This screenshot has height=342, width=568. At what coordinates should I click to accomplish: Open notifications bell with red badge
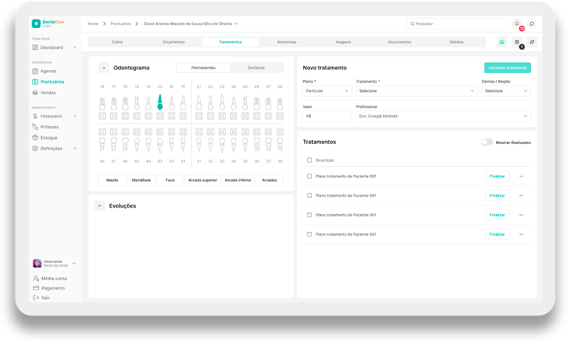point(517,24)
